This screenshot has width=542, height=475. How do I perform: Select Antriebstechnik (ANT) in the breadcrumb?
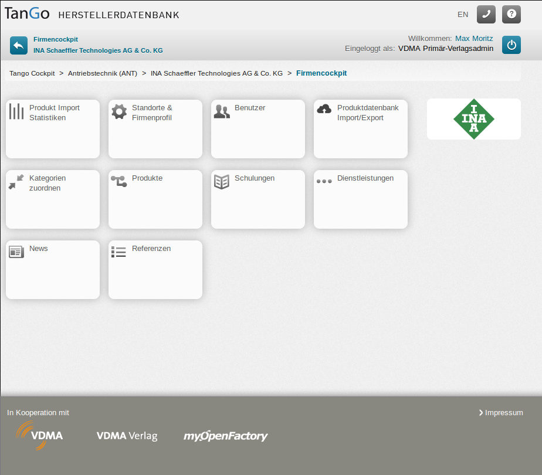pos(103,73)
